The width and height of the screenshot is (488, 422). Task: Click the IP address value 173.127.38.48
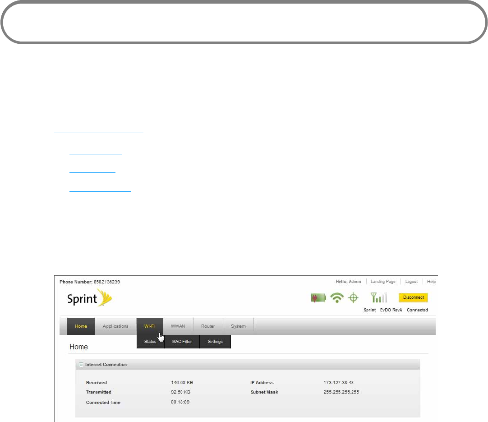[338, 382]
